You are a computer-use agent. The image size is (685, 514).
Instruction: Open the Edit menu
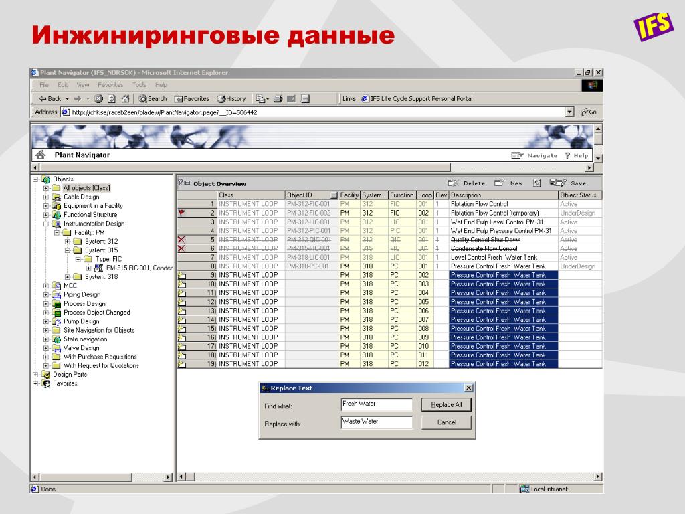(x=62, y=85)
